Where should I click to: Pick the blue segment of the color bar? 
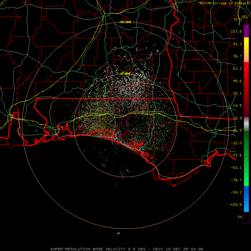pos(246,199)
